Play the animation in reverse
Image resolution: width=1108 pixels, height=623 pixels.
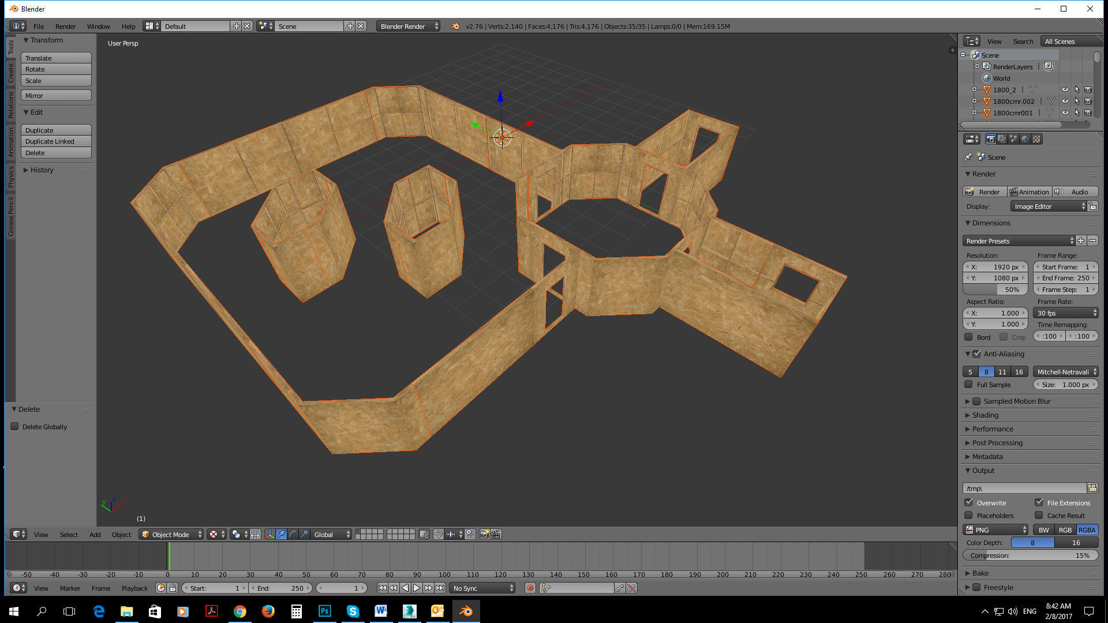[x=405, y=588]
